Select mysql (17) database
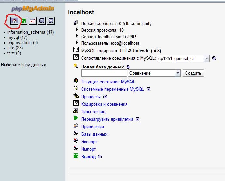Image resolution: width=225 pixels, height=181 pixels. click(18, 38)
